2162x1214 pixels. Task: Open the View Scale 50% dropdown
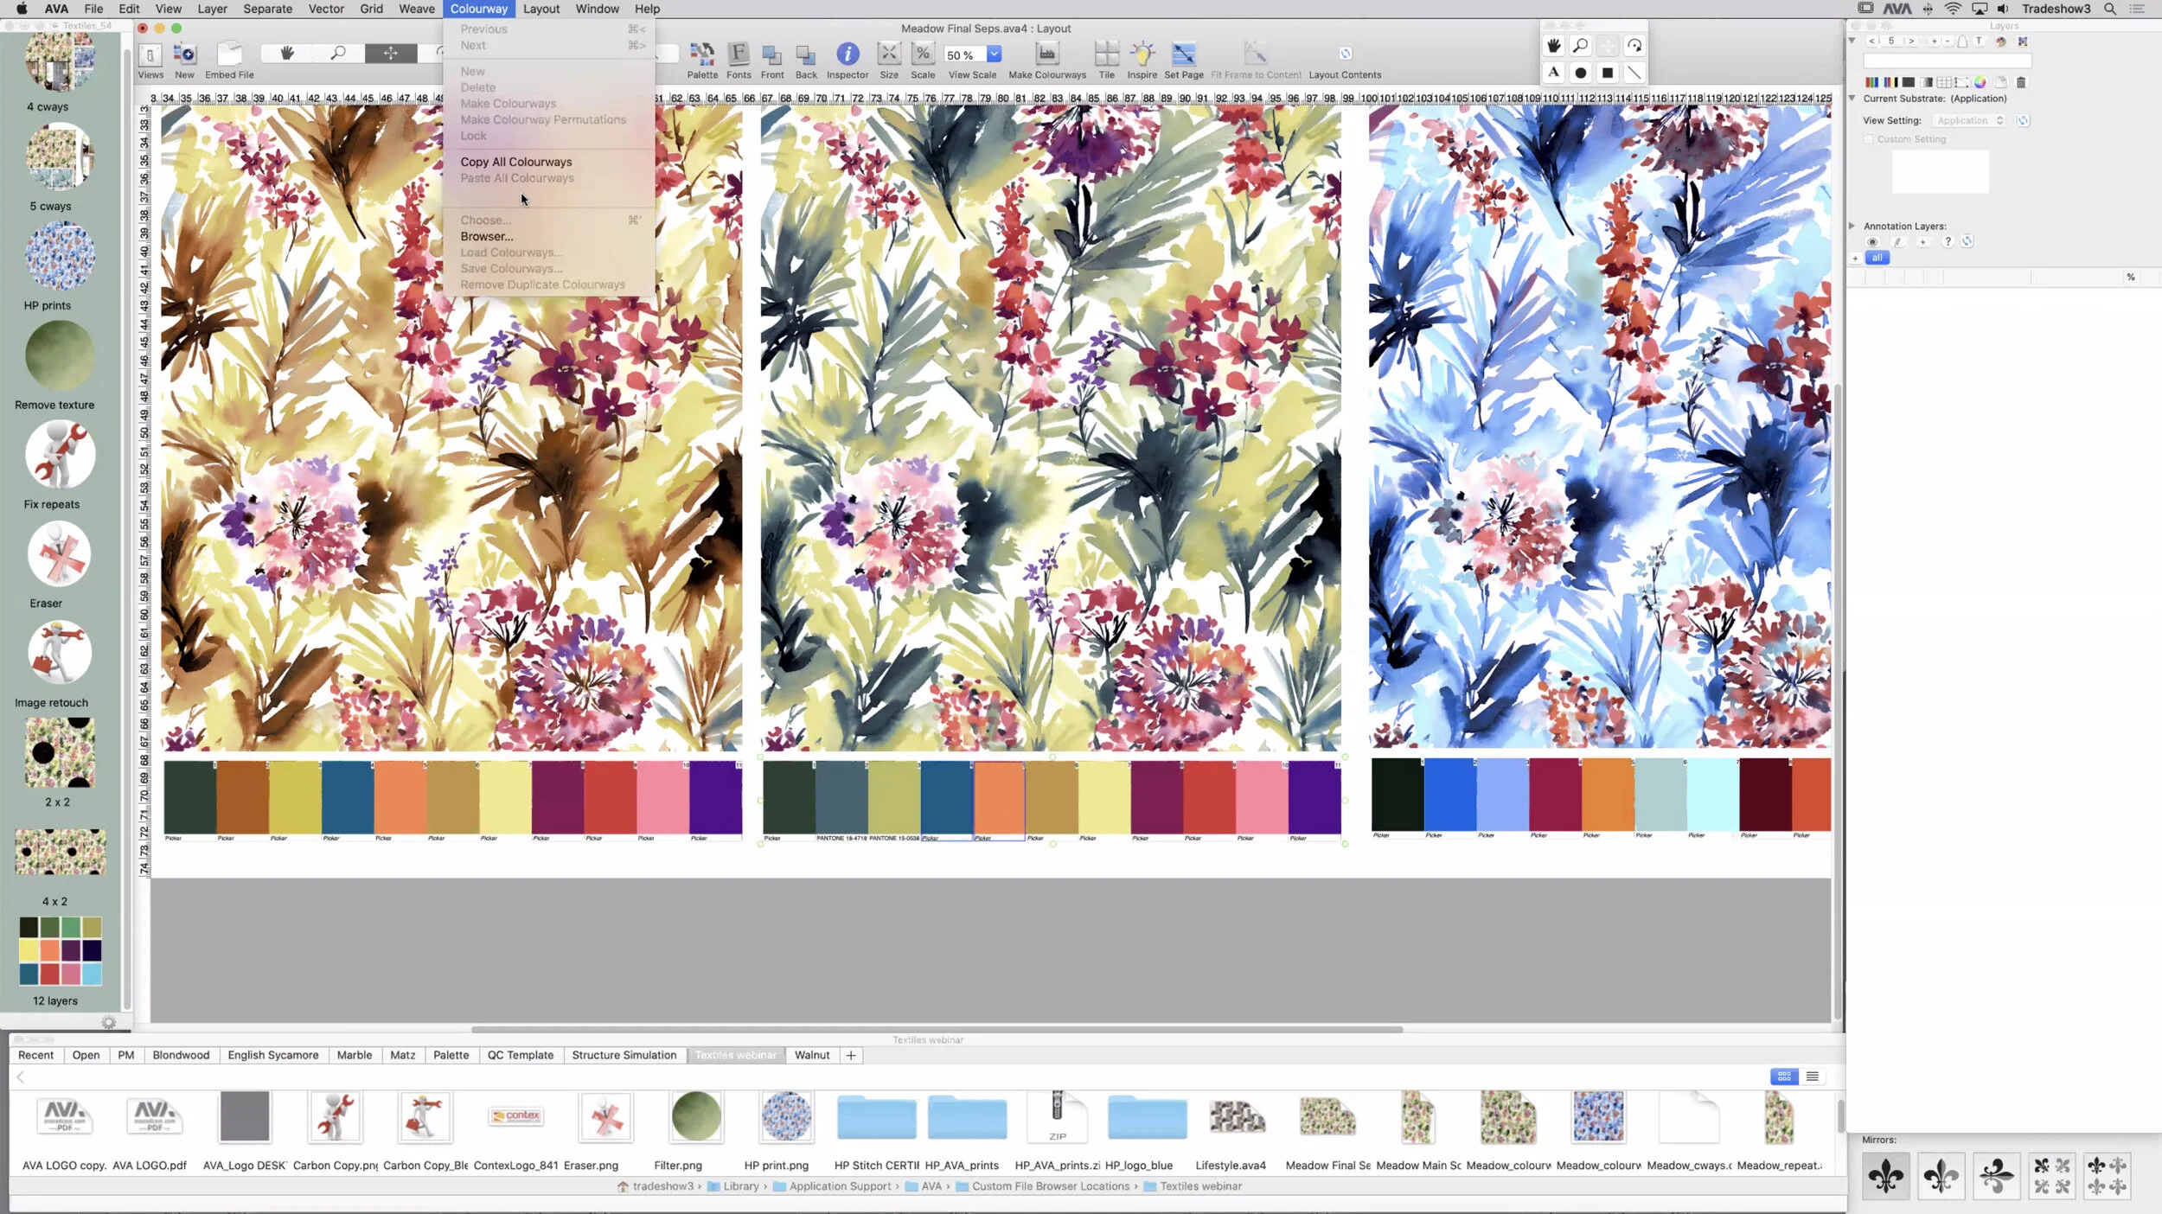994,54
